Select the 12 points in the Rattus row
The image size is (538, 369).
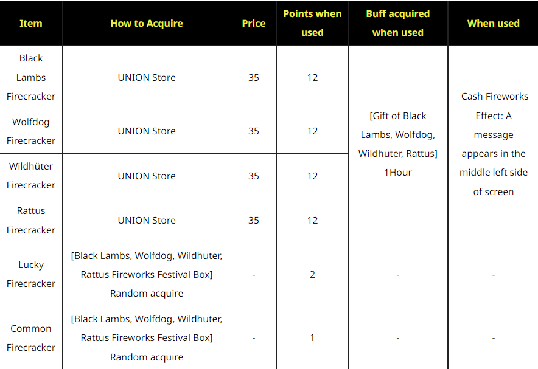(x=312, y=220)
